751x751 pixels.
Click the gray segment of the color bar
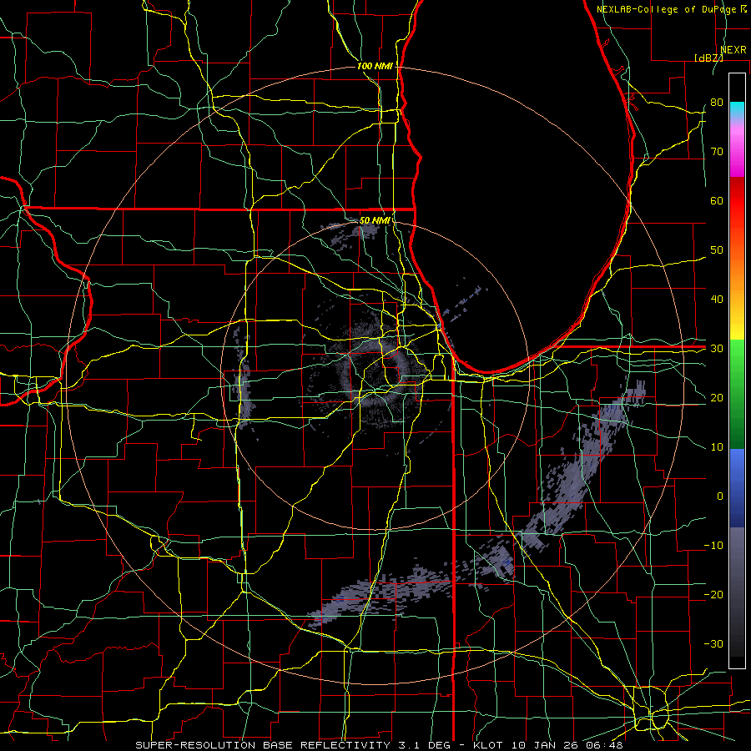(737, 592)
